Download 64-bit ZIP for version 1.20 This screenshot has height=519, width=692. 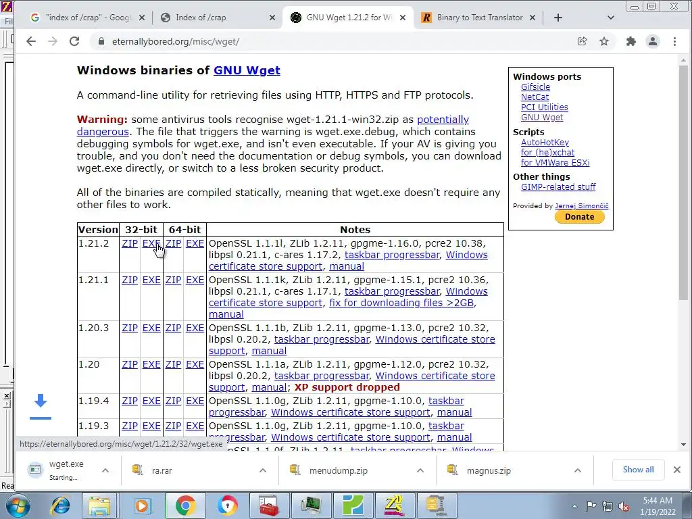(173, 364)
